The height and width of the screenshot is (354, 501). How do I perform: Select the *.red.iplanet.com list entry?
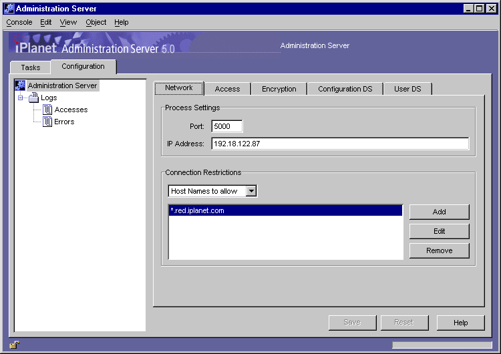pyautogui.click(x=285, y=210)
